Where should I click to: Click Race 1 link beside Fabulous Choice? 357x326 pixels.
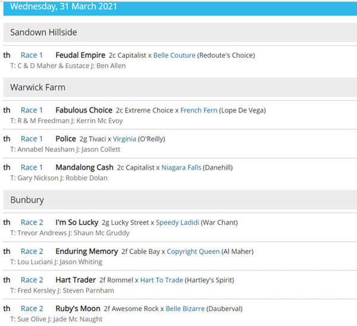[x=32, y=110]
